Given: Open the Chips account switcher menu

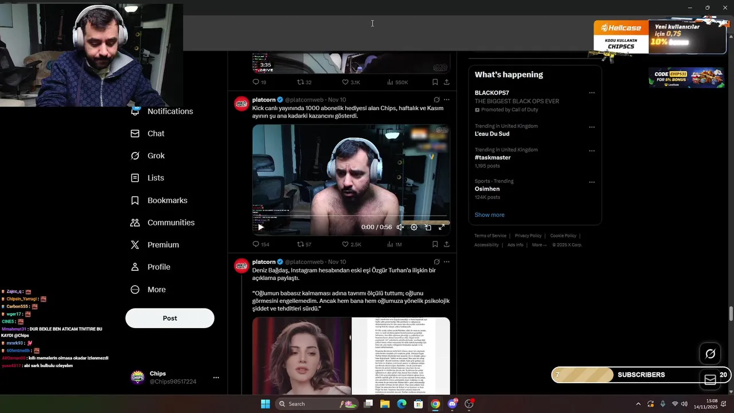Looking at the screenshot, I should tap(216, 377).
